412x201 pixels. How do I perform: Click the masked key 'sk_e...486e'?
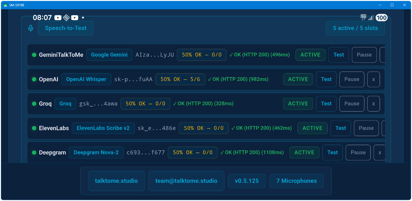pos(157,128)
